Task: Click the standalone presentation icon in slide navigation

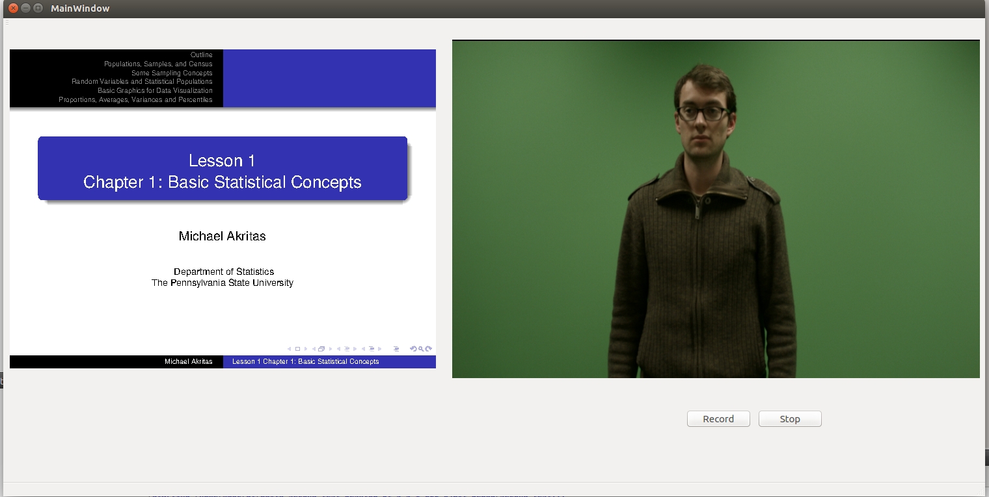Action: 396,349
